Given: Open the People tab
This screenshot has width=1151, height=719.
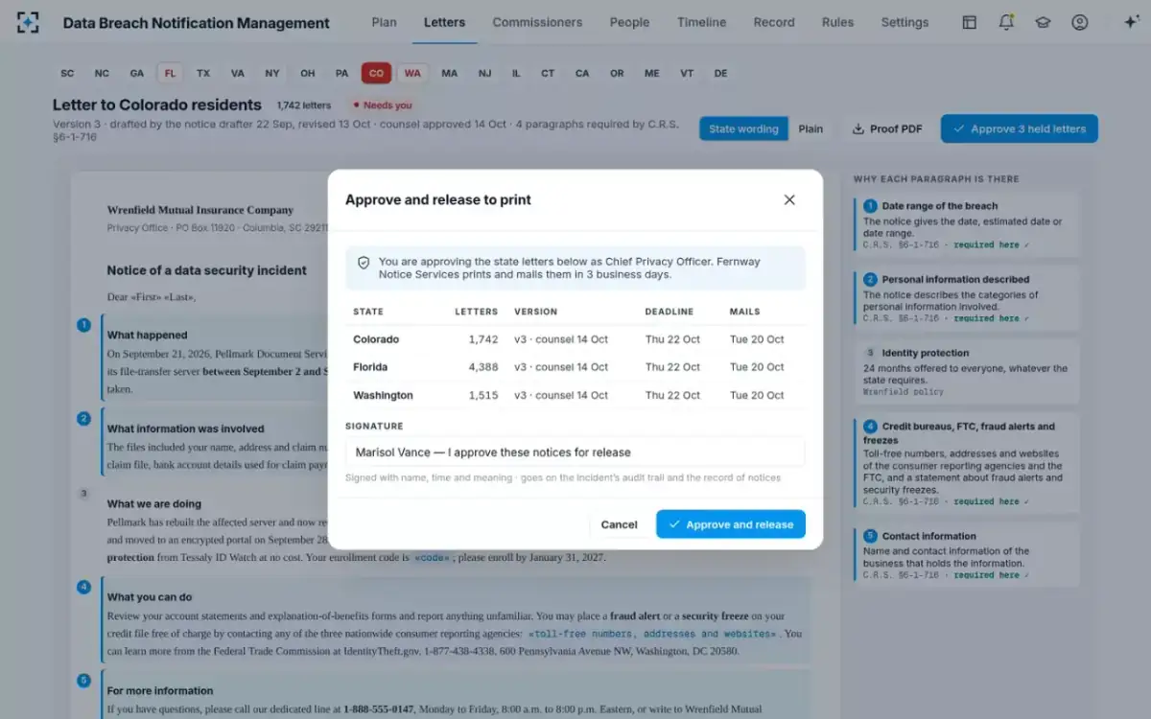Looking at the screenshot, I should click(629, 22).
